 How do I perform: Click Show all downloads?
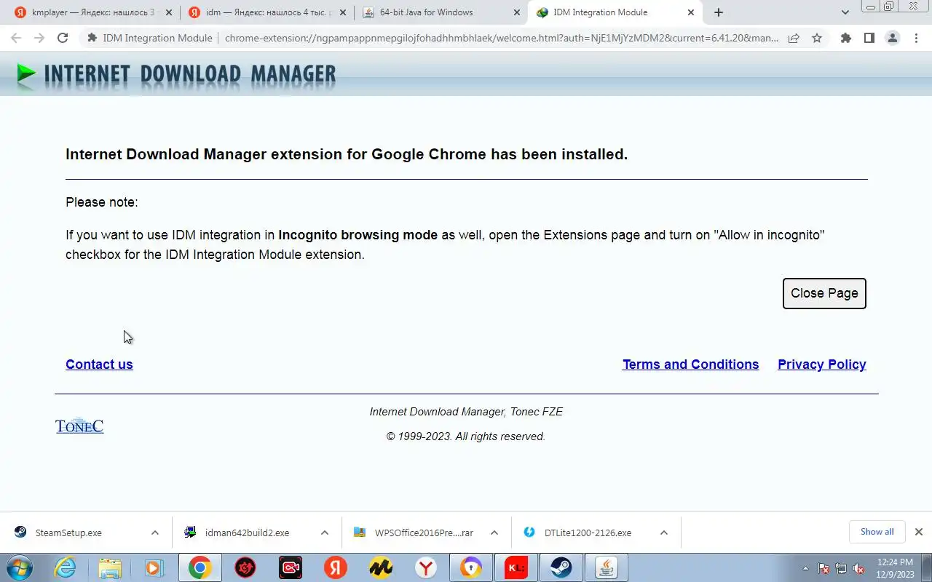tap(877, 532)
